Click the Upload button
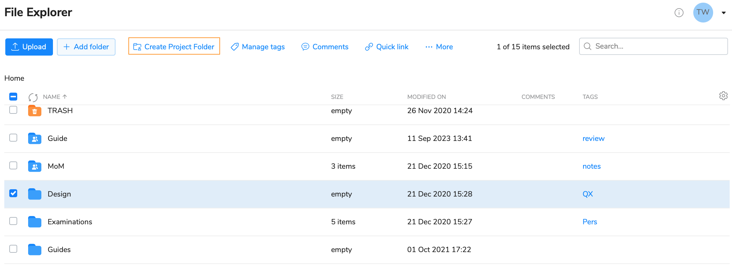 [x=29, y=47]
